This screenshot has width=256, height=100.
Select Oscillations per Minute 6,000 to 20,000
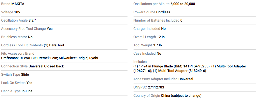pos(183,4)
